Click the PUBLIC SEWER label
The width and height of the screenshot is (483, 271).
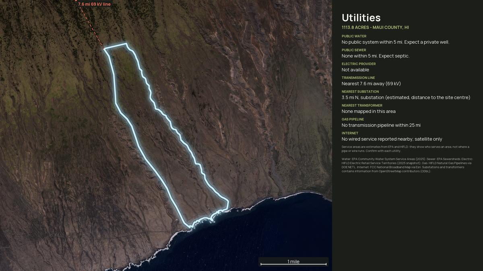pyautogui.click(x=354, y=50)
